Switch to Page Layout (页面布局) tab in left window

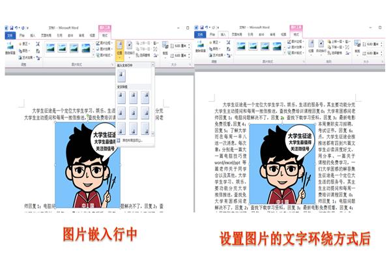(46, 36)
